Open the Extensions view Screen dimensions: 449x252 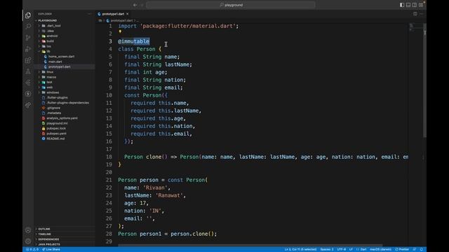click(28, 60)
